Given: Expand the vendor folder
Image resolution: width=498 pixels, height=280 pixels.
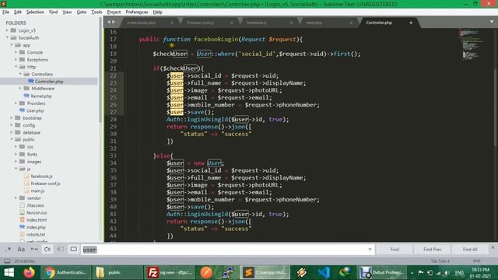Looking at the screenshot, I should pyautogui.click(x=16, y=198).
